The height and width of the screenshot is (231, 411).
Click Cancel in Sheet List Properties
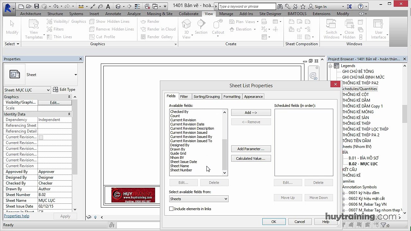point(300,222)
